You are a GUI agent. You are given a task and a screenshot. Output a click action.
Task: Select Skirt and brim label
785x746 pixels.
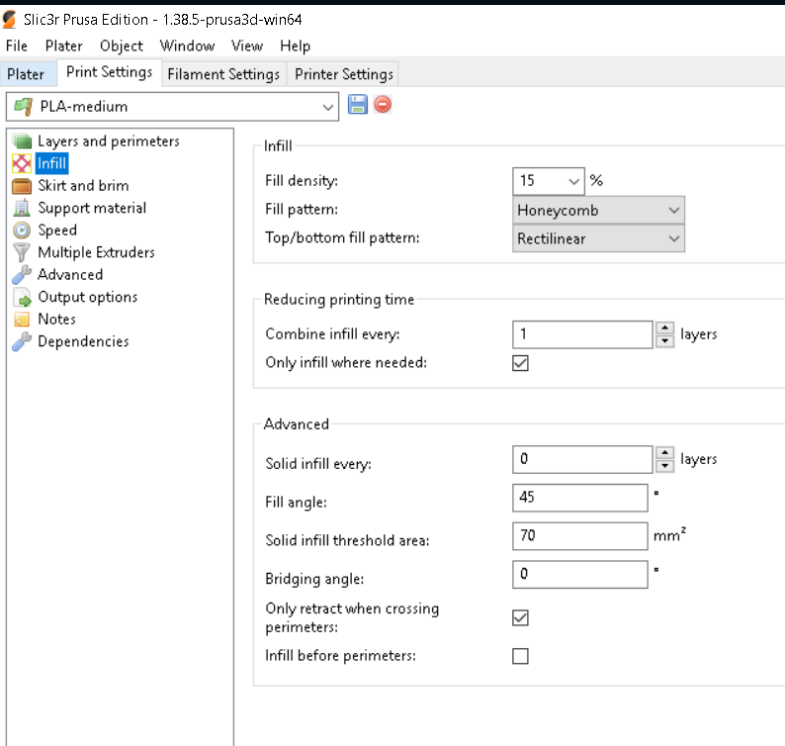83,186
